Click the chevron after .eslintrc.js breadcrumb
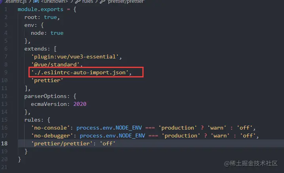The width and height of the screenshot is (284, 173). tap(30, 2)
